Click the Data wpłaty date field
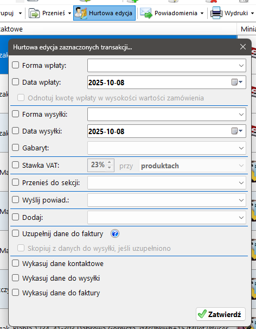 click(x=167, y=83)
